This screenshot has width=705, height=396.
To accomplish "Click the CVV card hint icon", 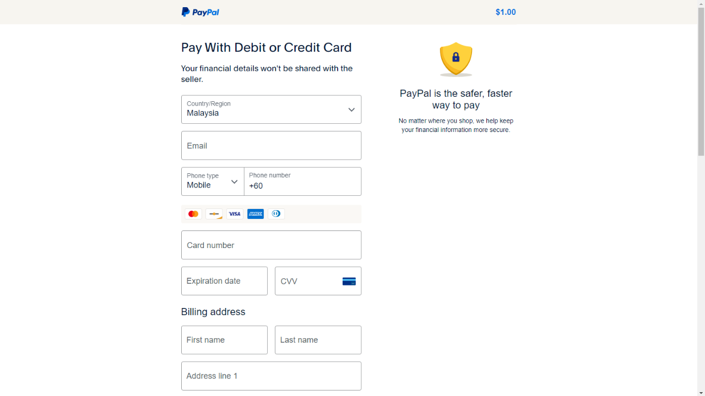I will [349, 282].
